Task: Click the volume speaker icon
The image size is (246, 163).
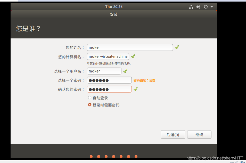Action: tap(198, 7)
